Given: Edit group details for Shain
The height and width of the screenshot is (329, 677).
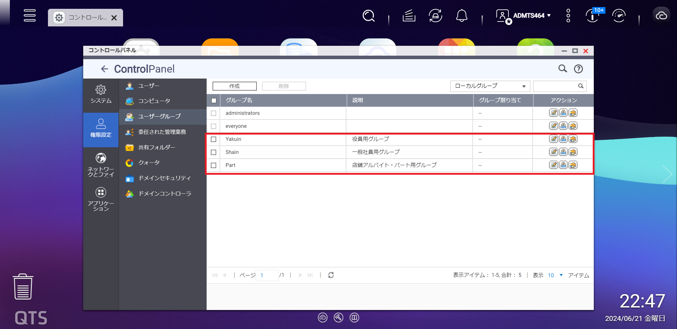Looking at the screenshot, I should [554, 152].
